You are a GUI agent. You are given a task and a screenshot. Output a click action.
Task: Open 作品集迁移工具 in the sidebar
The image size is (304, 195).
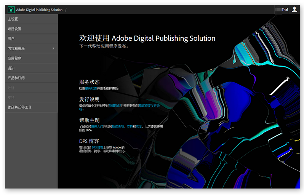(x=31, y=107)
